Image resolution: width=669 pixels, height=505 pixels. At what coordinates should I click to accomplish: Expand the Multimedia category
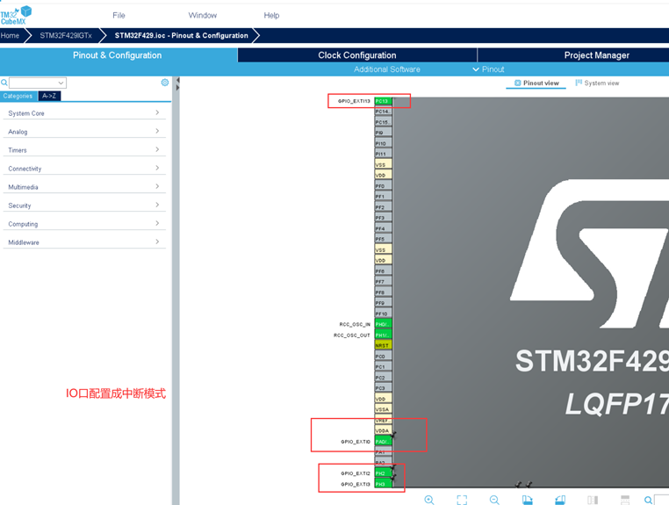84,187
